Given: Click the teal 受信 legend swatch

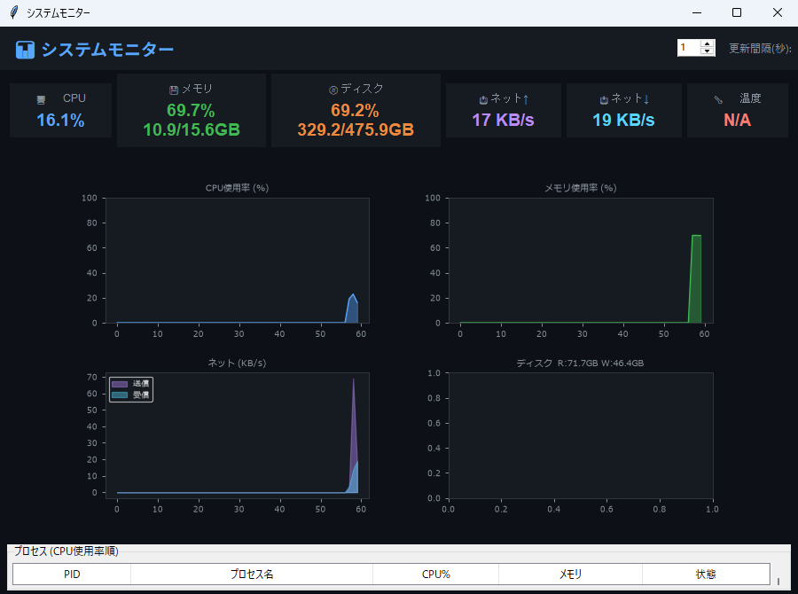Looking at the screenshot, I should (x=120, y=395).
